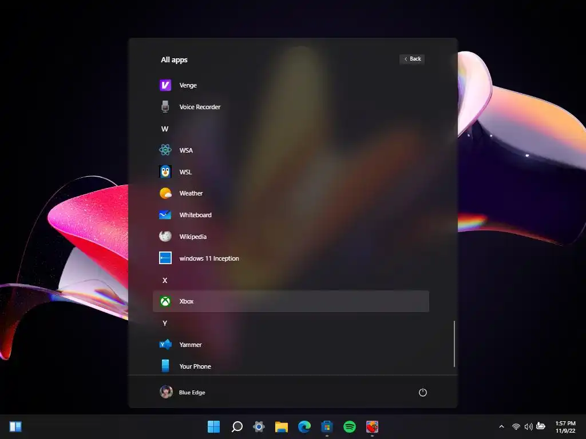This screenshot has height=439, width=586.
Task: Click the Your Phone label
Action: [195, 366]
